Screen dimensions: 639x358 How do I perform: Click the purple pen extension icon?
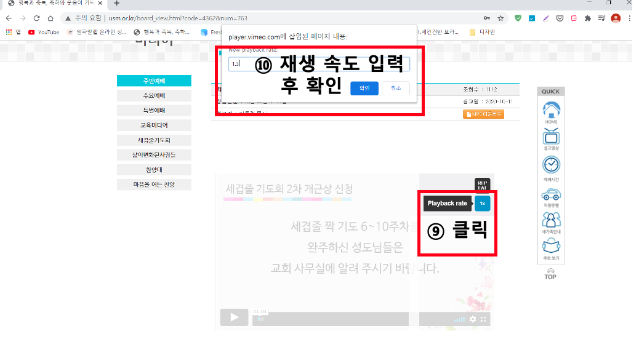545,18
